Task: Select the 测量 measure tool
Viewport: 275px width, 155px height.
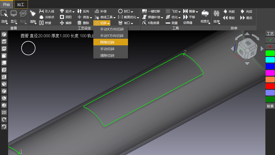Action: (172, 23)
